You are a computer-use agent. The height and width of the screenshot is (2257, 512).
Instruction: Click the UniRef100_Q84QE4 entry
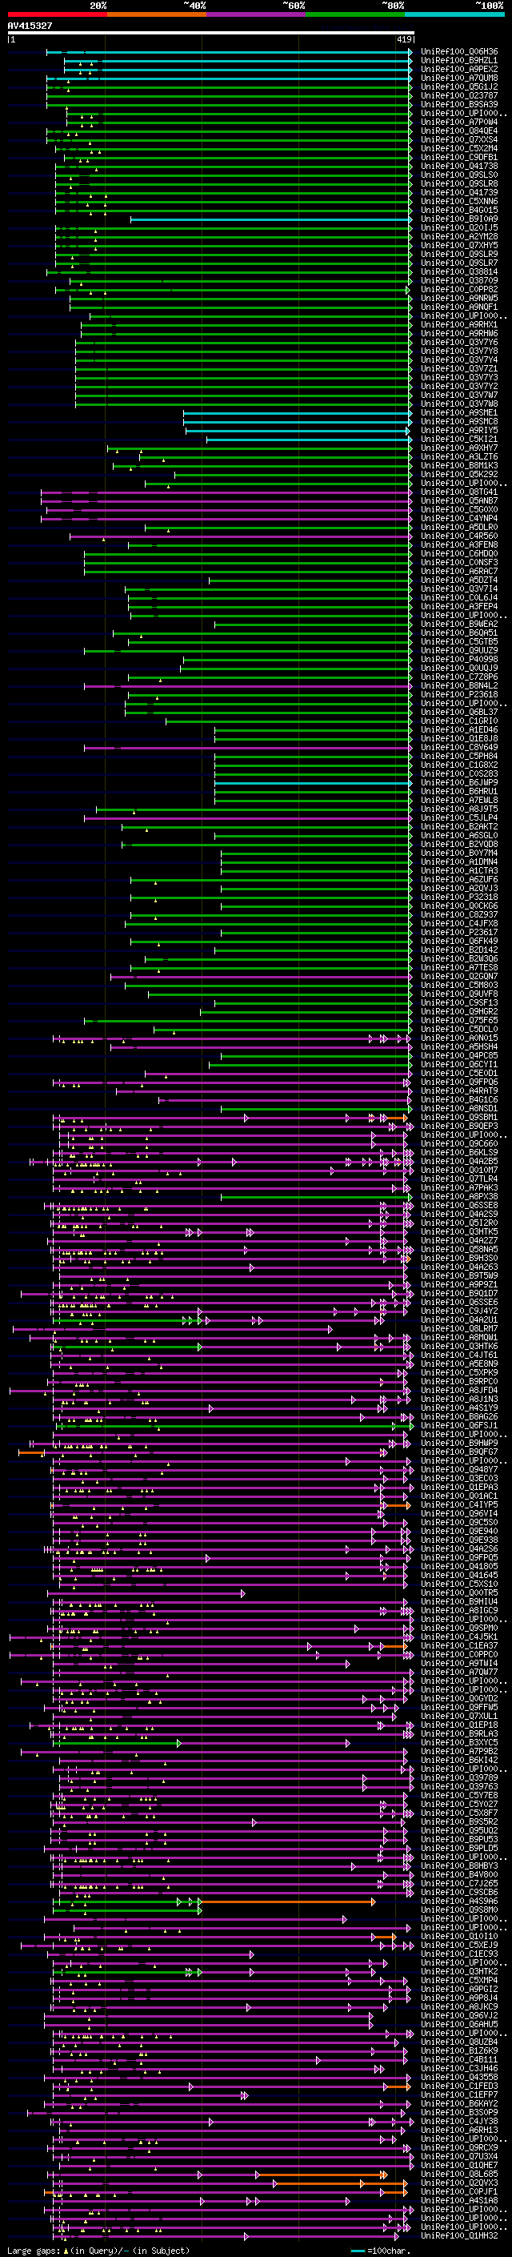459,131
